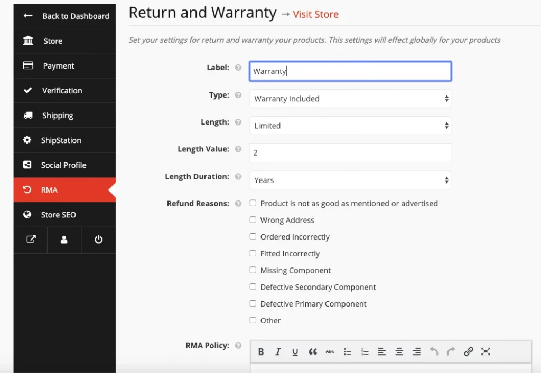Click help icon next to Length
Image resolution: width=541 pixels, height=373 pixels.
pyautogui.click(x=238, y=122)
